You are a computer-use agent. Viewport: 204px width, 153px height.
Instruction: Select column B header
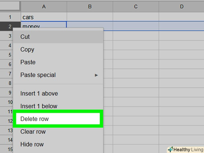tap(90, 6)
